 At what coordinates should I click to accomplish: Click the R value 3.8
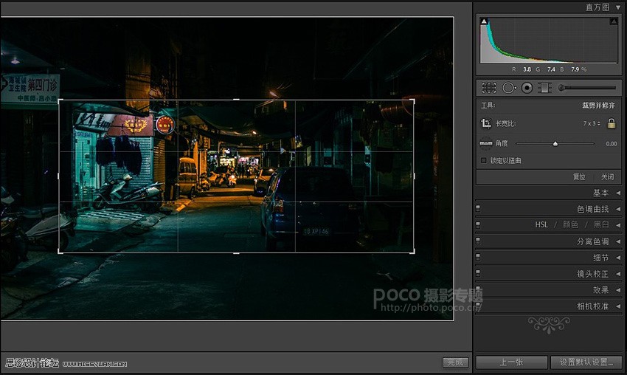527,69
